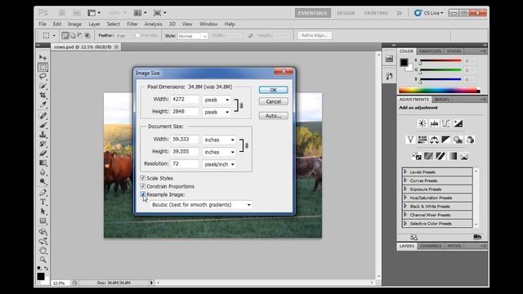Switch to the Masks tab

pos(441,100)
